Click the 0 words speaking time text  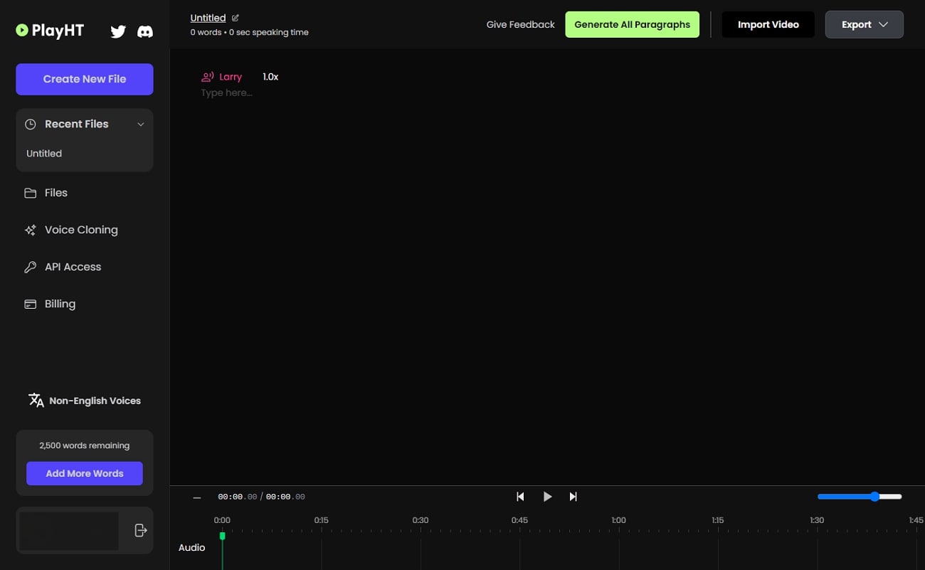249,33
